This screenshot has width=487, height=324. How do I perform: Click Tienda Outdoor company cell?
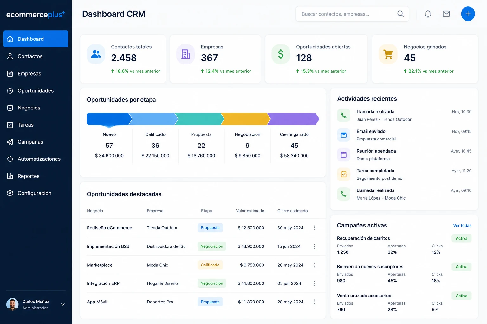(162, 228)
